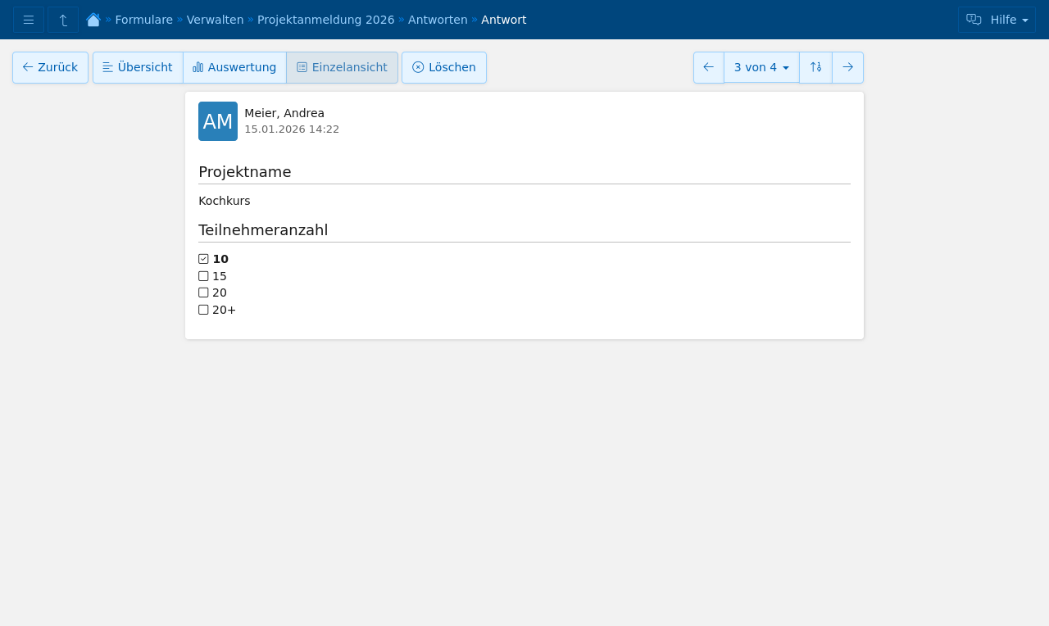Select the Einzelansicht view tab
The height and width of the screenshot is (626, 1049).
tap(342, 67)
